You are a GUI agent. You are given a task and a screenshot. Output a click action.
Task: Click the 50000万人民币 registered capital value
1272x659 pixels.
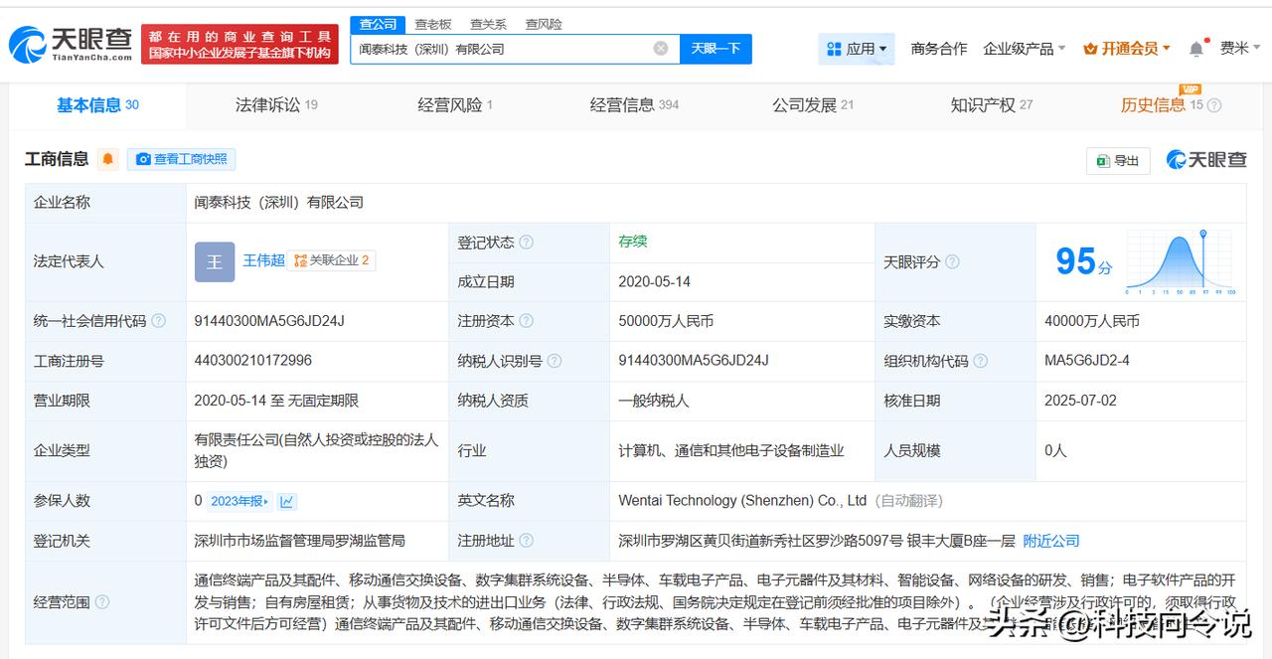coord(666,321)
